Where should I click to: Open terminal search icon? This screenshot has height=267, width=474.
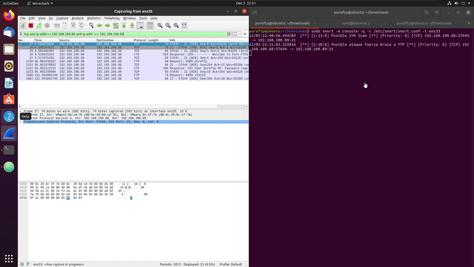(426, 13)
